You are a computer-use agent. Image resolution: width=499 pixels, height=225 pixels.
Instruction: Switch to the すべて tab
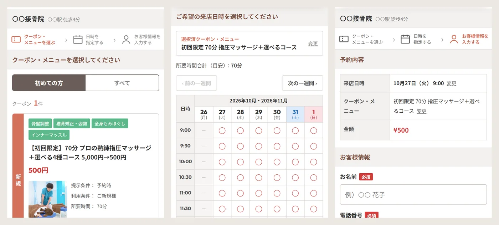pos(122,83)
